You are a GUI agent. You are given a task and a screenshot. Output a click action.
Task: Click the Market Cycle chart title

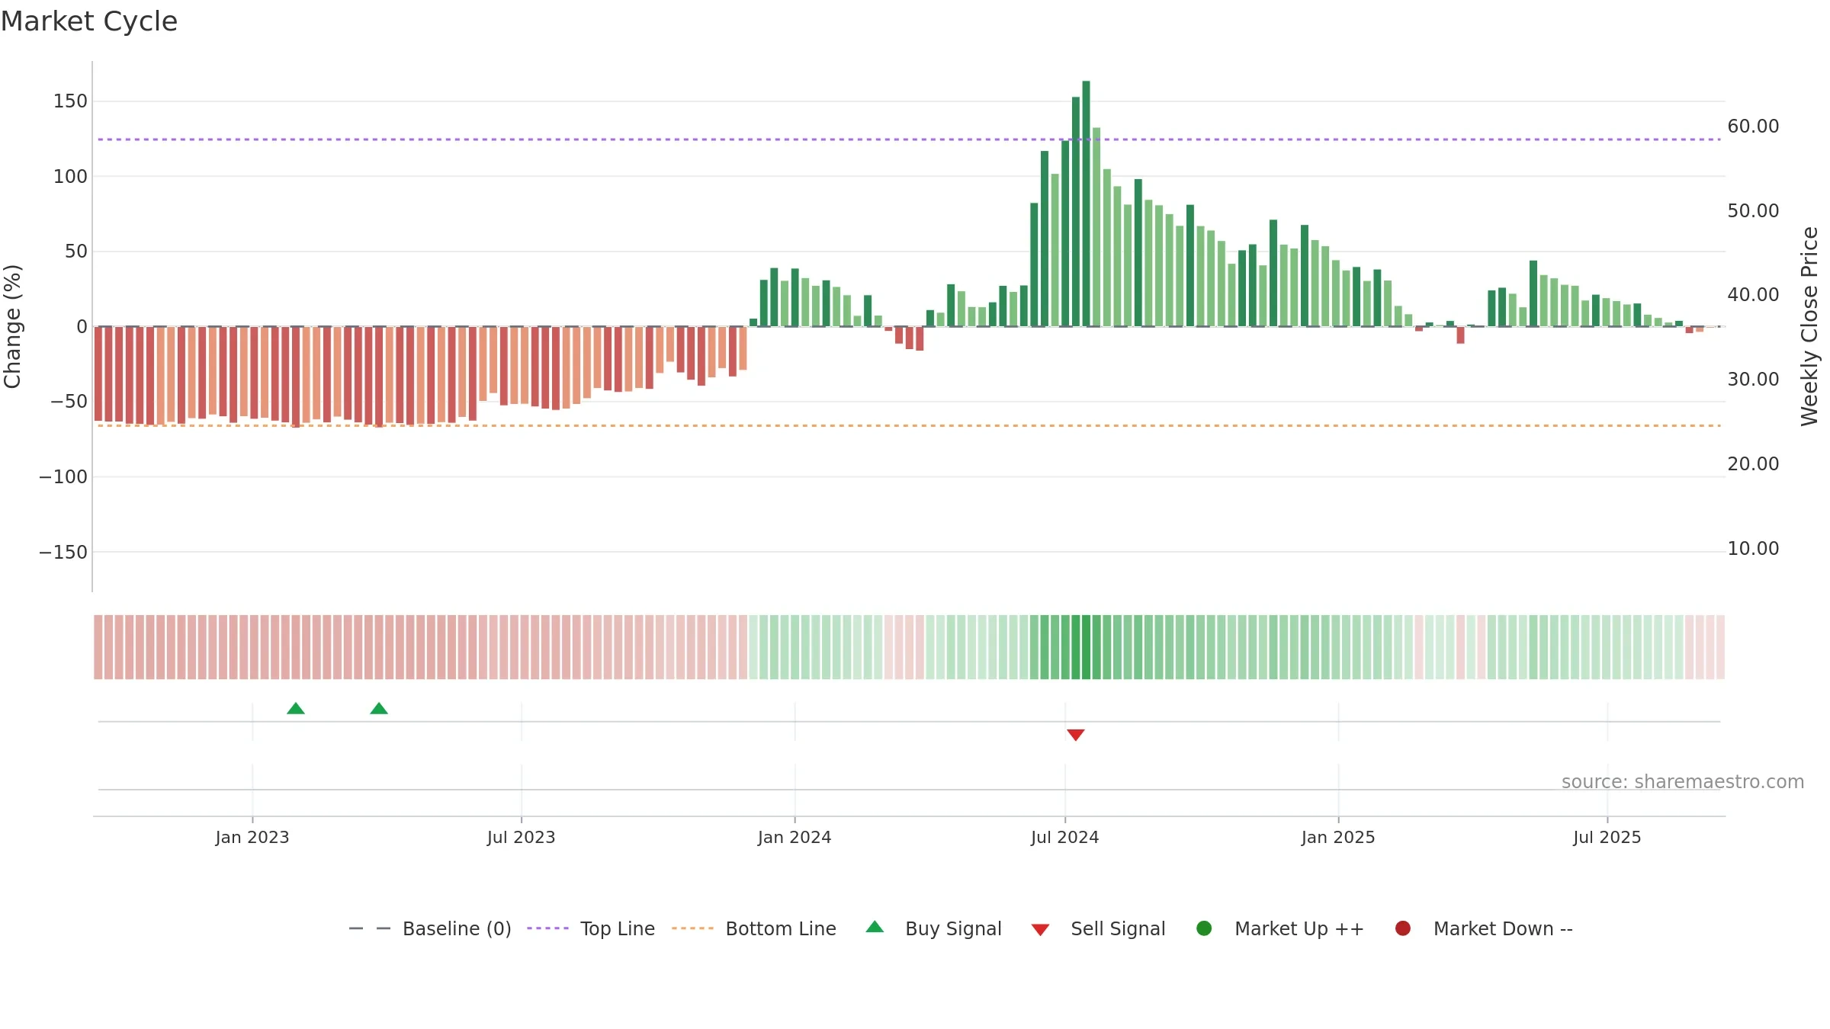coord(89,21)
